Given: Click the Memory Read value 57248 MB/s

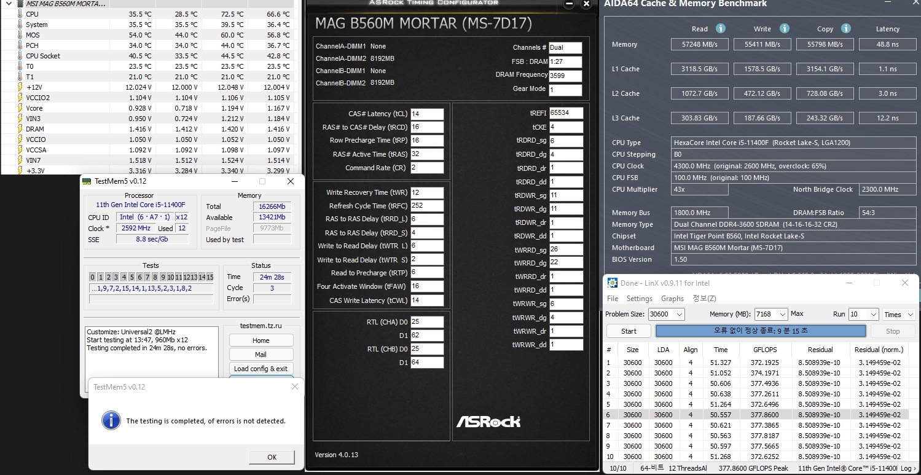Looking at the screenshot, I should 700,44.
